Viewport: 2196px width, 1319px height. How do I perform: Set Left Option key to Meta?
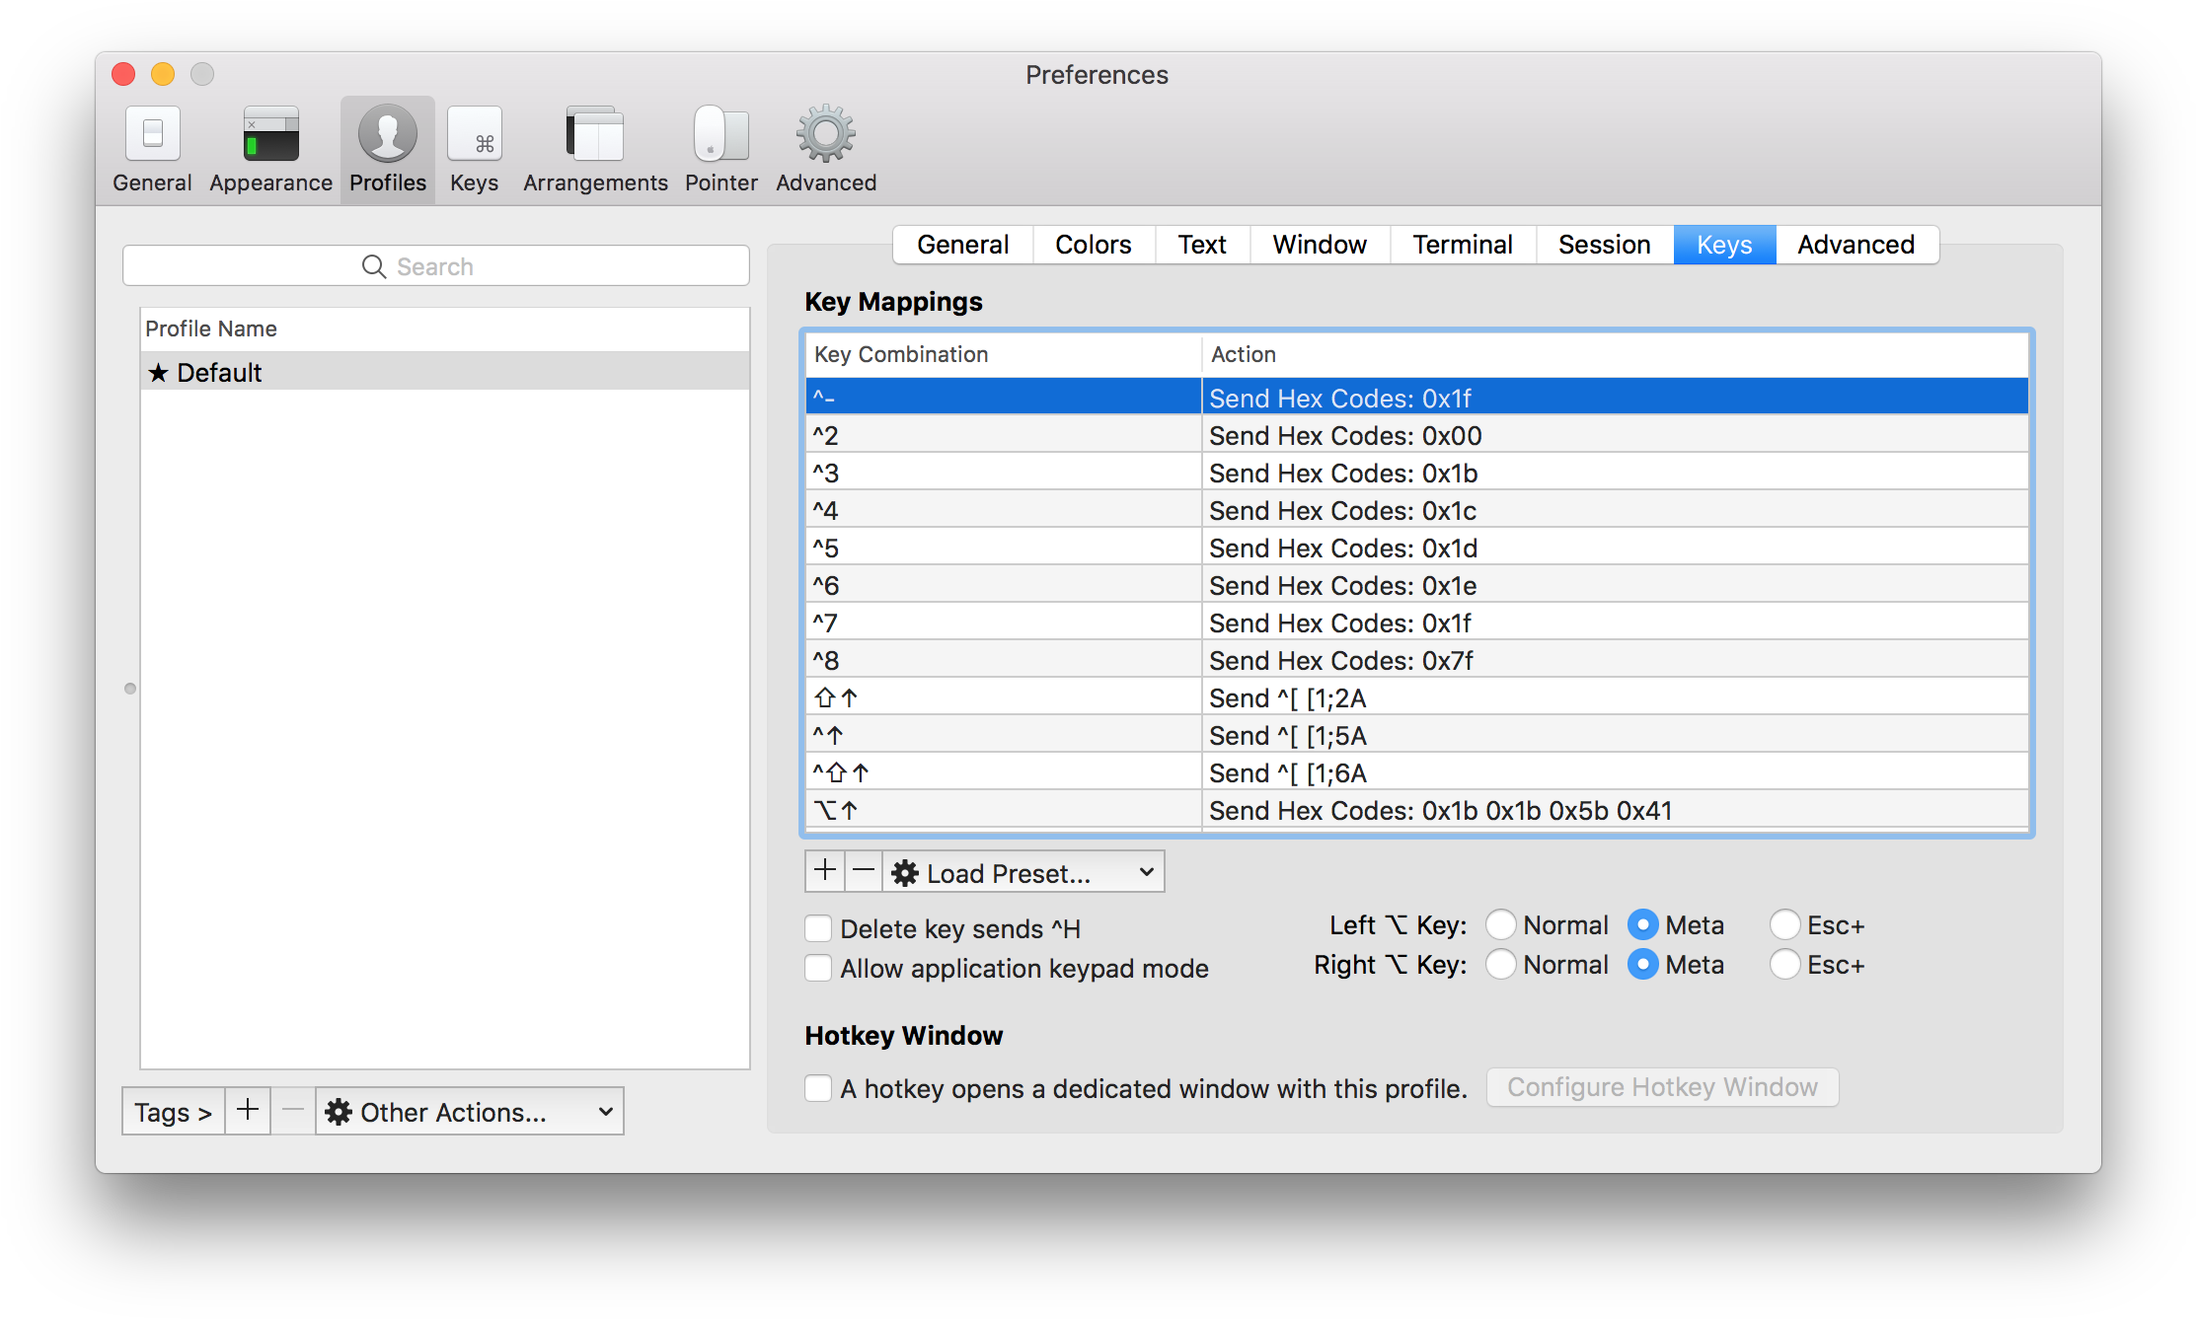1643,924
